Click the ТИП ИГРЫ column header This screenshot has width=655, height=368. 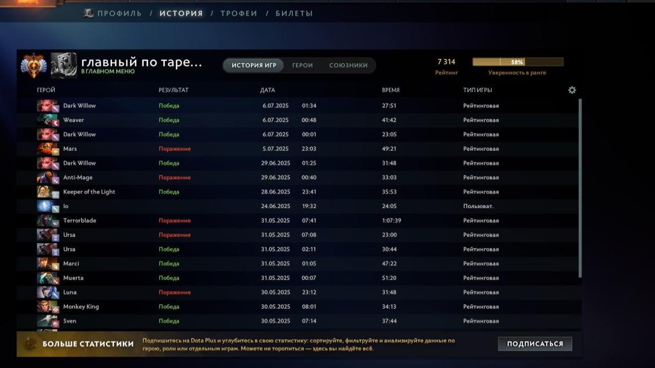[x=478, y=90]
